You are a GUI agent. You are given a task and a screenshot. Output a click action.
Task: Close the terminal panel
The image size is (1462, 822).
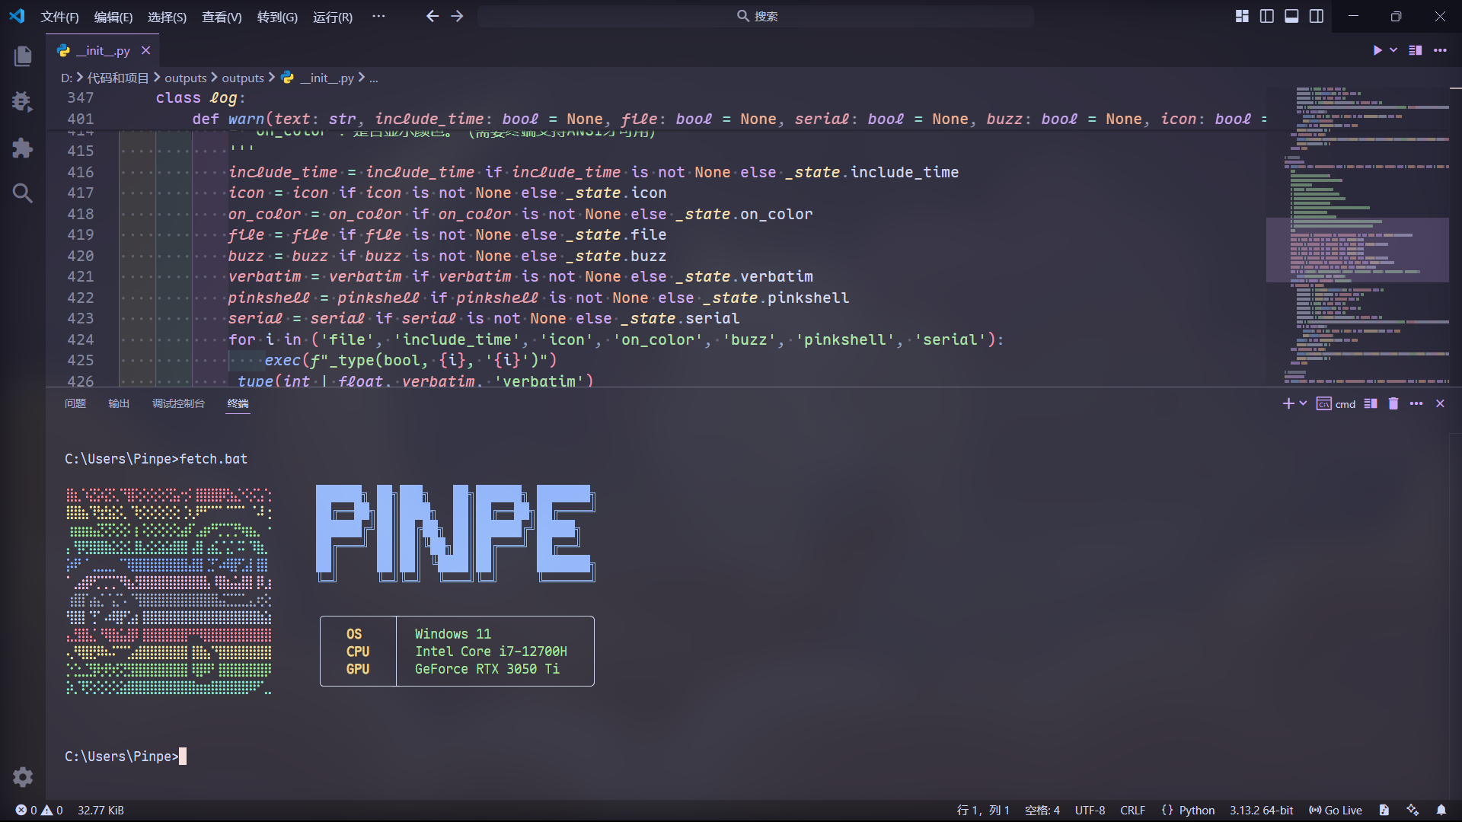pos(1440,403)
